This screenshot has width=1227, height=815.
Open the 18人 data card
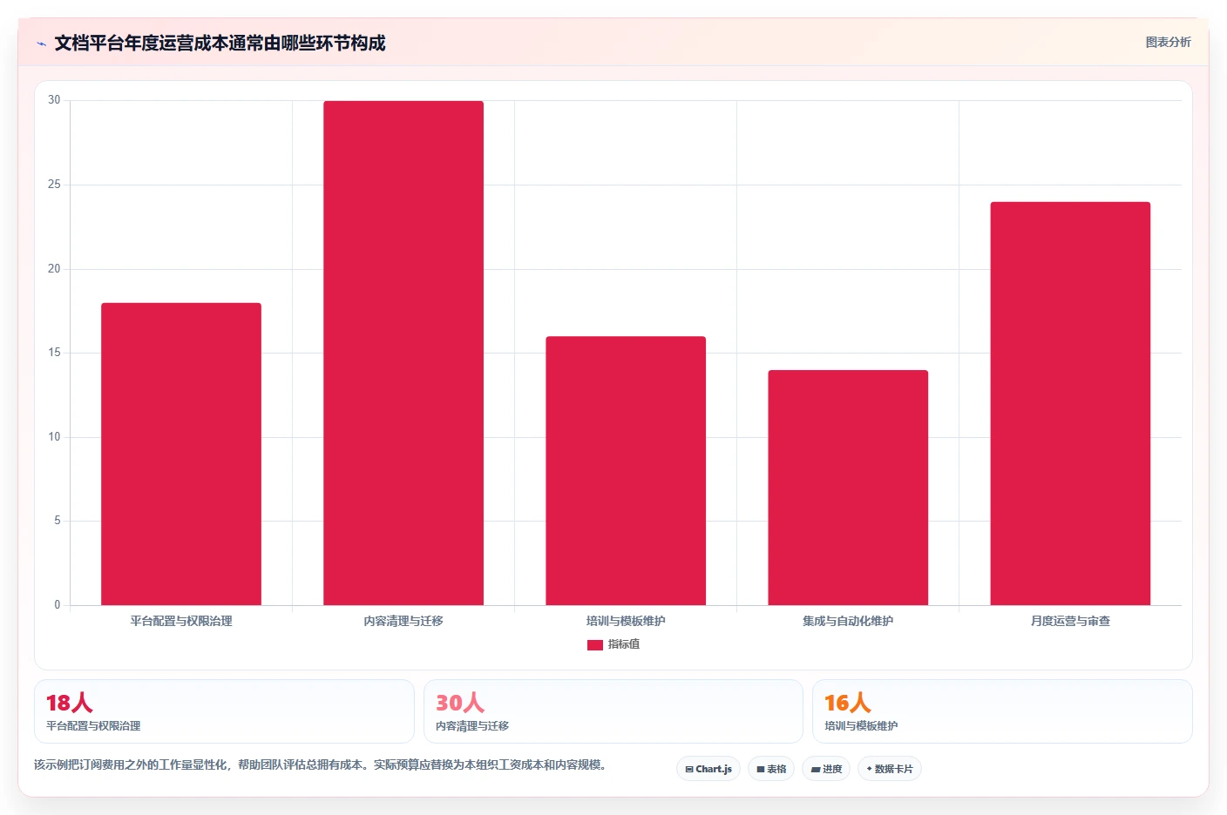coord(224,711)
